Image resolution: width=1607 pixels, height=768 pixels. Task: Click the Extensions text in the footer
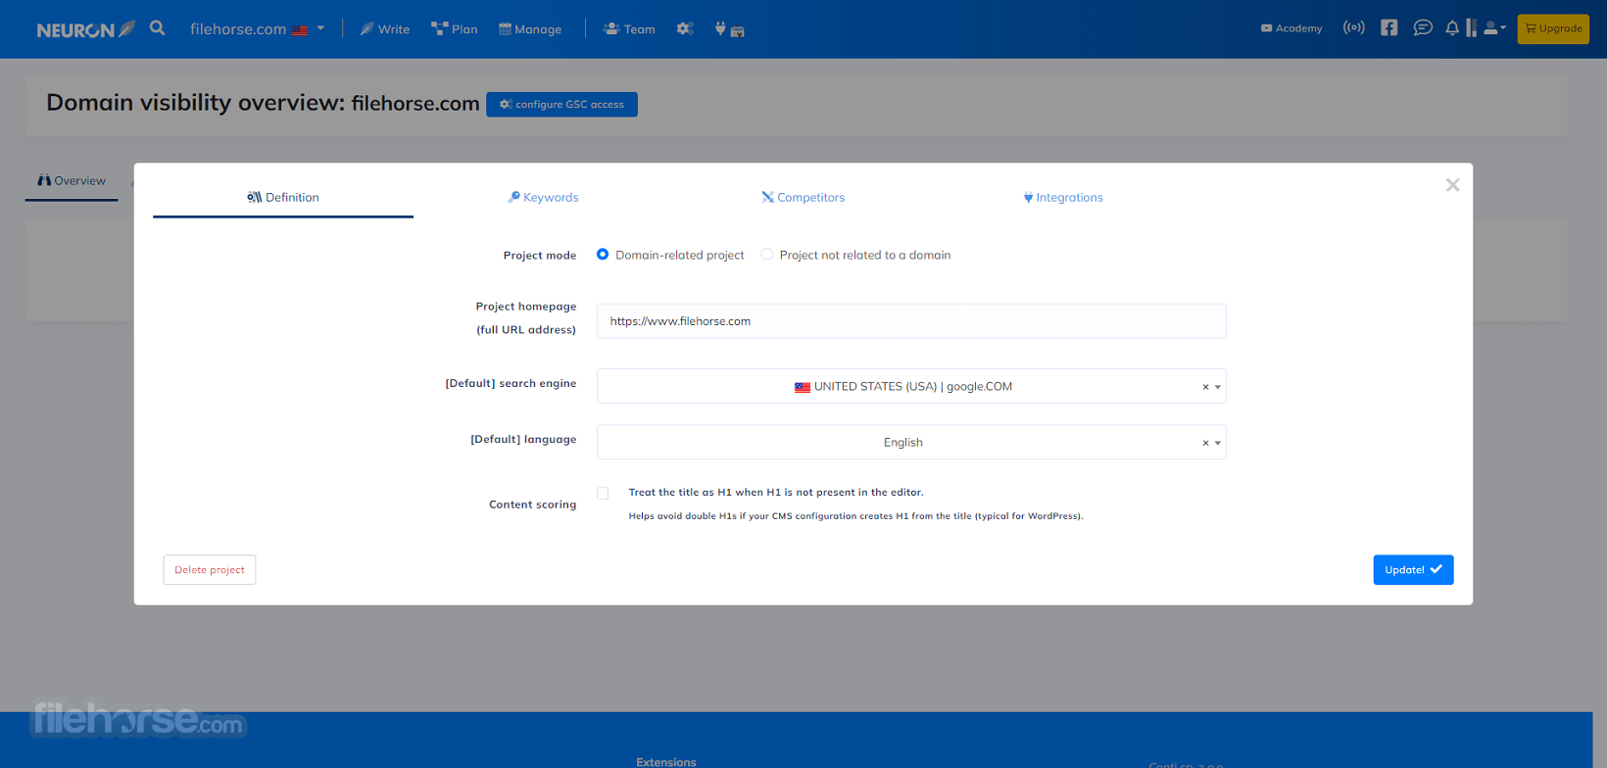pyautogui.click(x=666, y=761)
